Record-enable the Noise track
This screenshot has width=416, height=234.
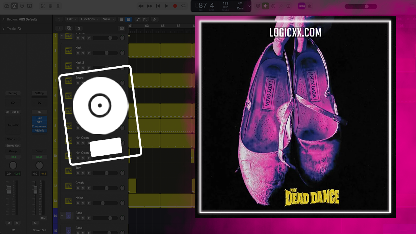(x=88, y=203)
